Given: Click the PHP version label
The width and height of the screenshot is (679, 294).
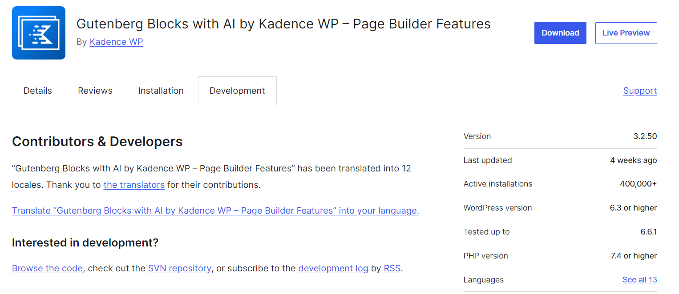Looking at the screenshot, I should pyautogui.click(x=486, y=256).
